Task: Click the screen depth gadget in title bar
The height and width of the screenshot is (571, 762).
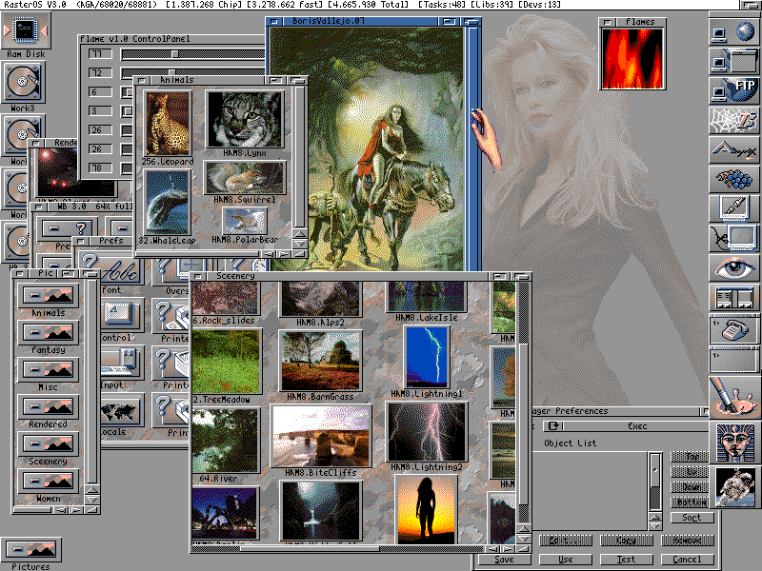Action: pyautogui.click(x=751, y=5)
